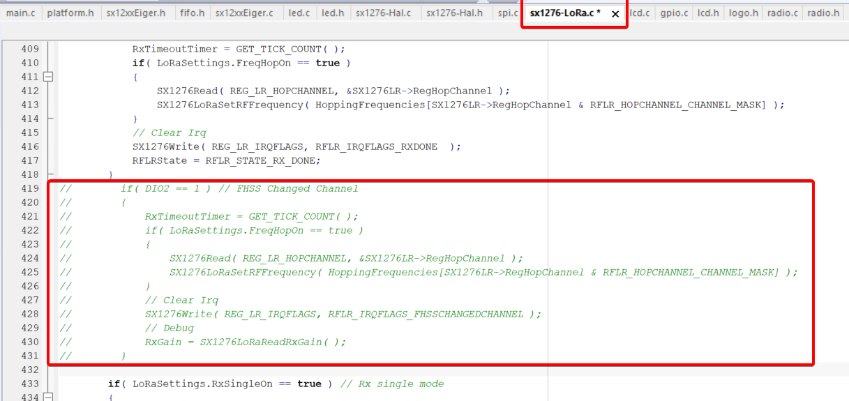Open the platform.h tab
The width and height of the screenshot is (849, 401).
[x=70, y=13]
